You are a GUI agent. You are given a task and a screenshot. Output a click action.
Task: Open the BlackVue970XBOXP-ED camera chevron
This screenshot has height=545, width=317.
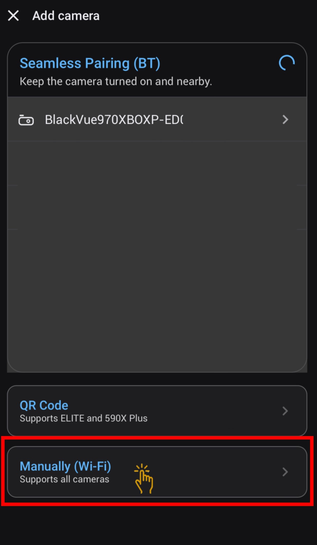coord(285,120)
